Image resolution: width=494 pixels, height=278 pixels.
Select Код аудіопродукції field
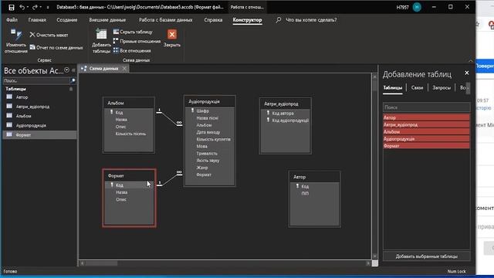(290, 120)
